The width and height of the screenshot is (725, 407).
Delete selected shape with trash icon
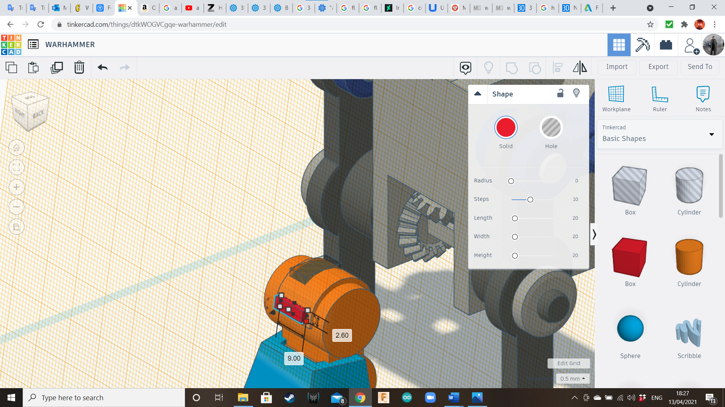click(x=79, y=67)
